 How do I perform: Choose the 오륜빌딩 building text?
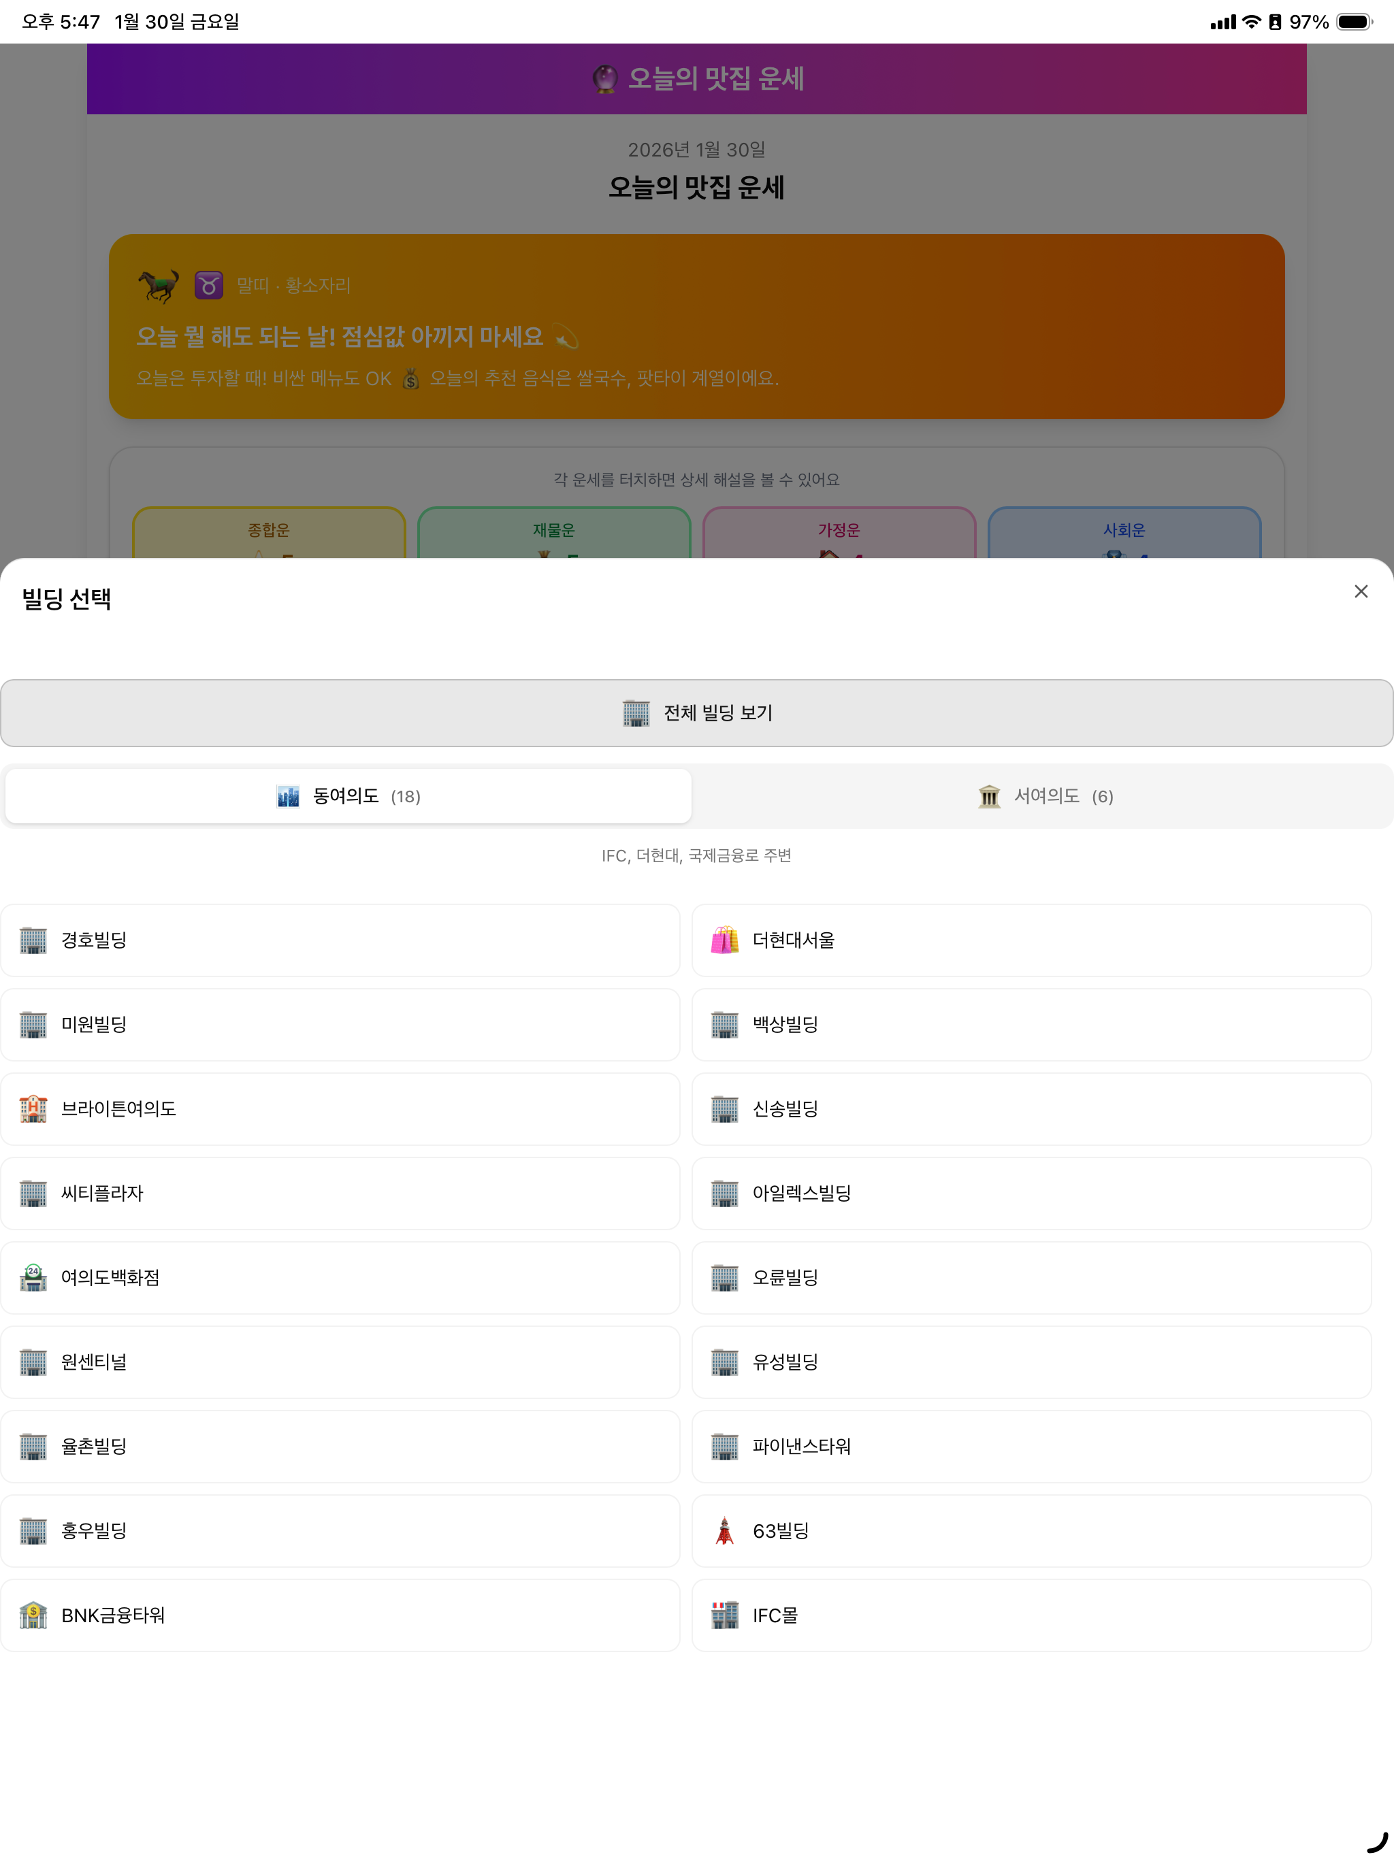coord(785,1277)
